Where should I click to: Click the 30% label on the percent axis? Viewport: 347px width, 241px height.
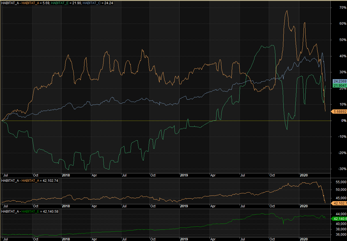pos(343,72)
